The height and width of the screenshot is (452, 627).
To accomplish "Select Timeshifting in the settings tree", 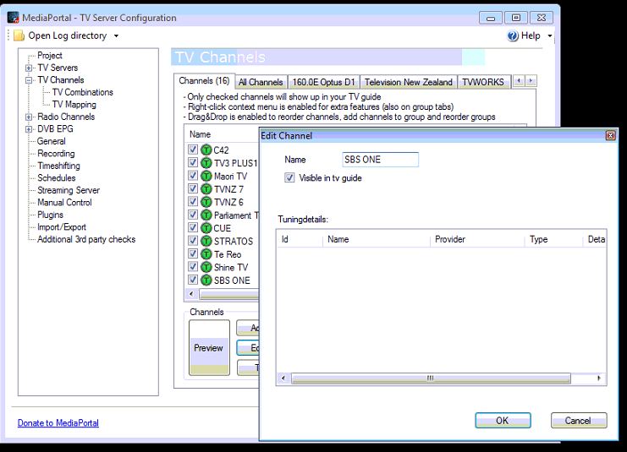I will point(58,166).
